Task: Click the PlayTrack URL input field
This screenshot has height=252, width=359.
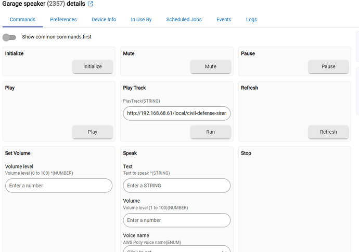Action: point(176,113)
